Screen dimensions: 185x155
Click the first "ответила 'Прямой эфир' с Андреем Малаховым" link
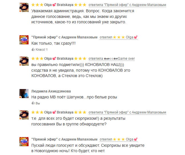[127, 5]
